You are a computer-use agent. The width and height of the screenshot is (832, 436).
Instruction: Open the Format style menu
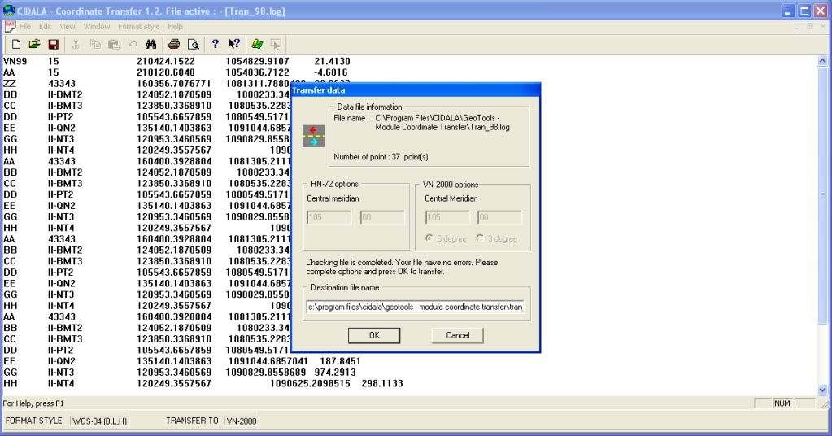138,27
